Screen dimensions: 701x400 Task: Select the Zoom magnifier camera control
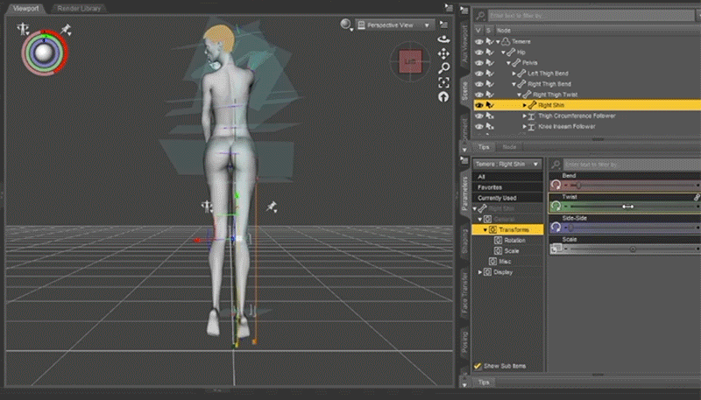tap(443, 68)
